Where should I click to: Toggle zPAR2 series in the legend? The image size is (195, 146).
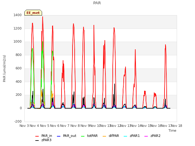pos(152,136)
